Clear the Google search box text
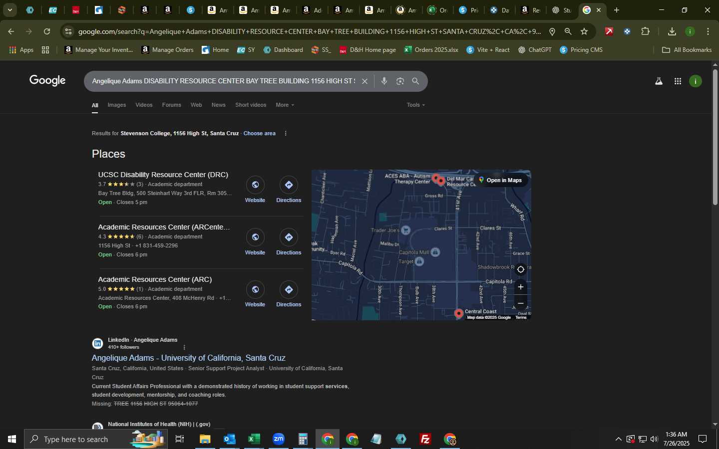 (364, 81)
